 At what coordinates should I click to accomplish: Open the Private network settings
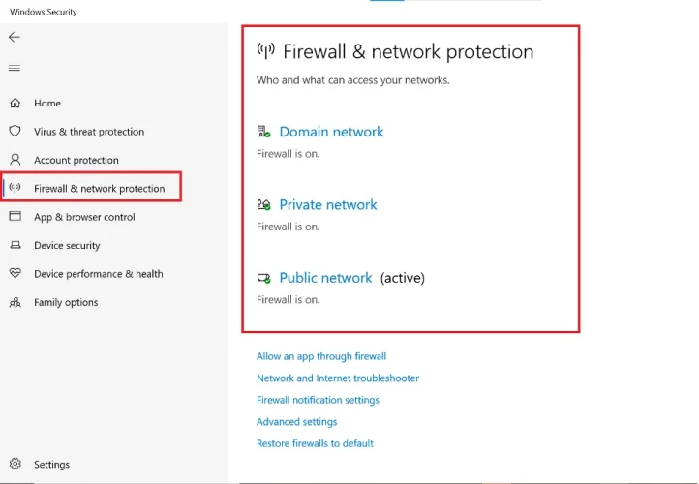tap(328, 204)
